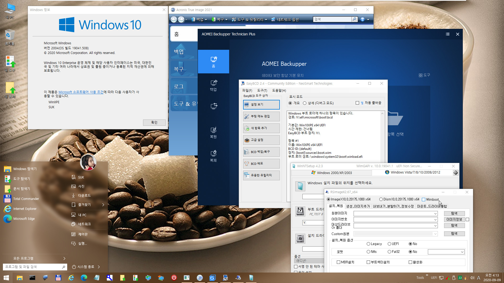The width and height of the screenshot is (504, 283).
Task: Click 이미지정보 button in RSImageX
Action: pyautogui.click(x=454, y=220)
